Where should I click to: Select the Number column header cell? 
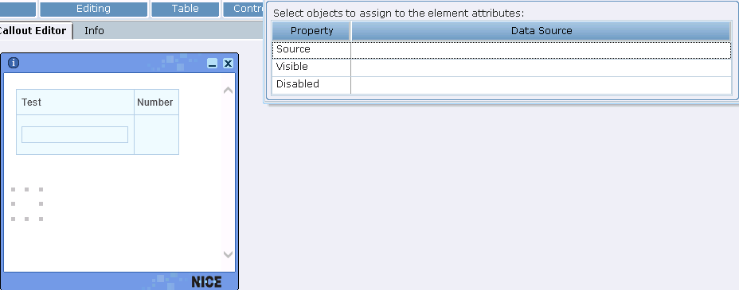point(156,102)
